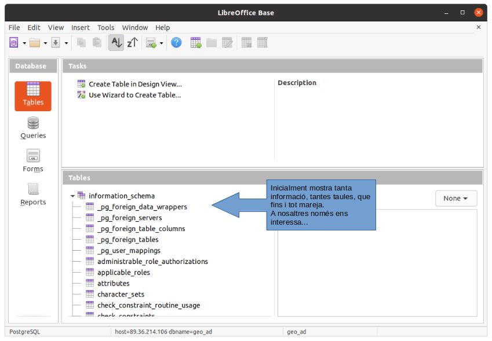Open the Save dropdown arrow
492x341 pixels.
66,43
